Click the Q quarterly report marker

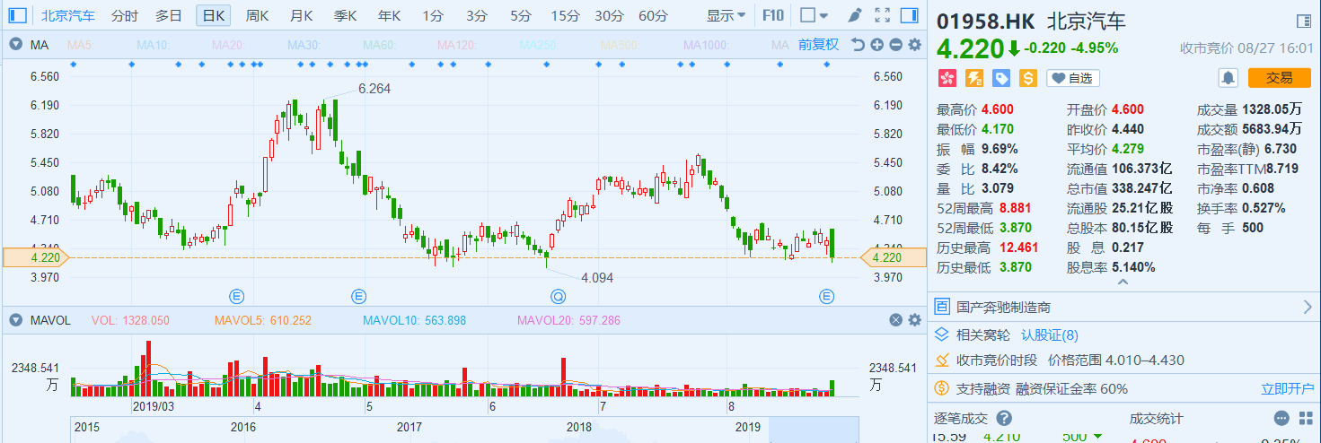point(559,295)
